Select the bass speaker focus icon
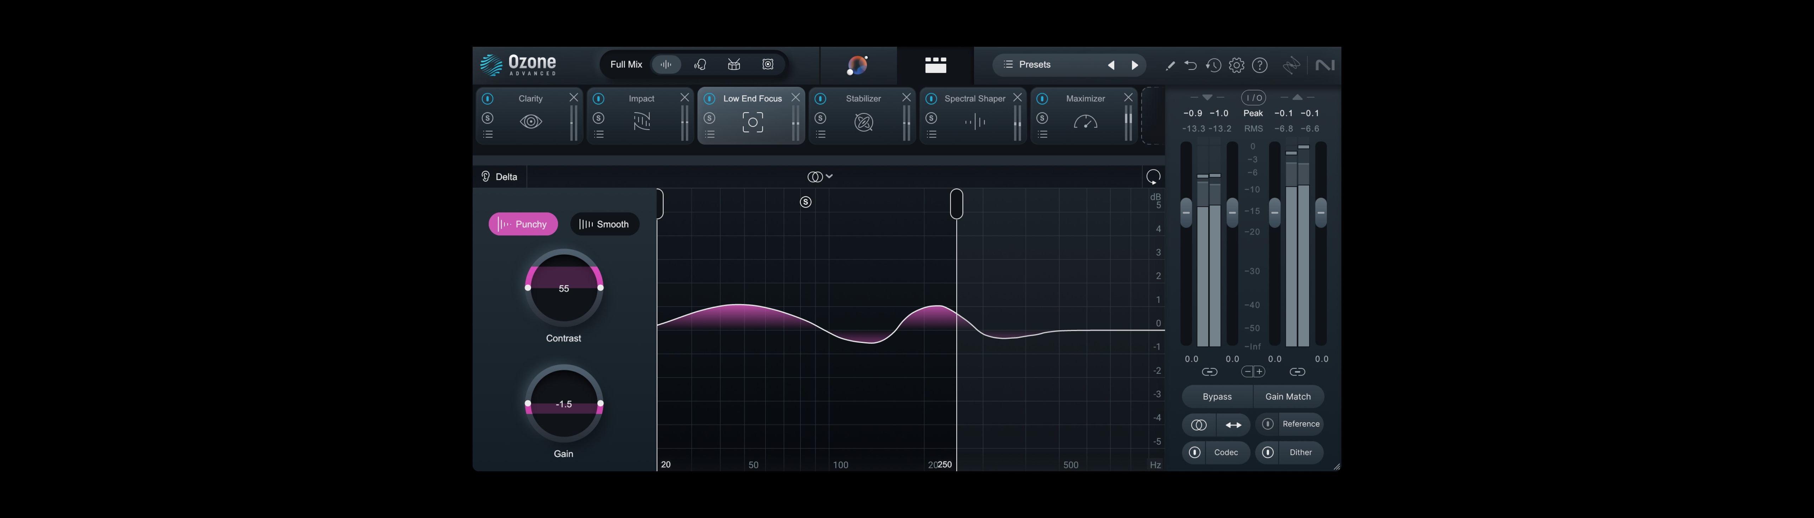Viewport: 1814px width, 518px height. pyautogui.click(x=768, y=65)
